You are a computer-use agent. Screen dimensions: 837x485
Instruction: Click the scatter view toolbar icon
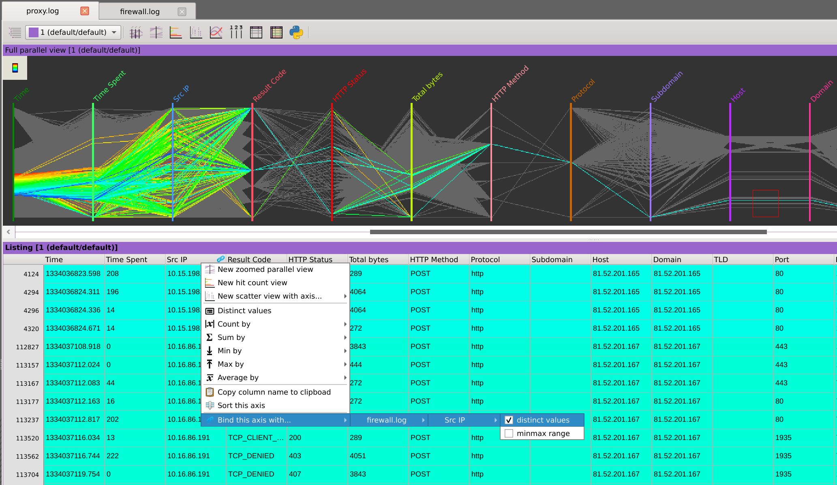coord(196,32)
